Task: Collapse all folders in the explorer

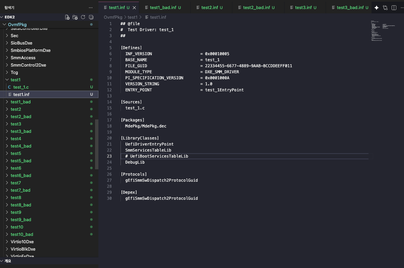Action: (x=91, y=17)
